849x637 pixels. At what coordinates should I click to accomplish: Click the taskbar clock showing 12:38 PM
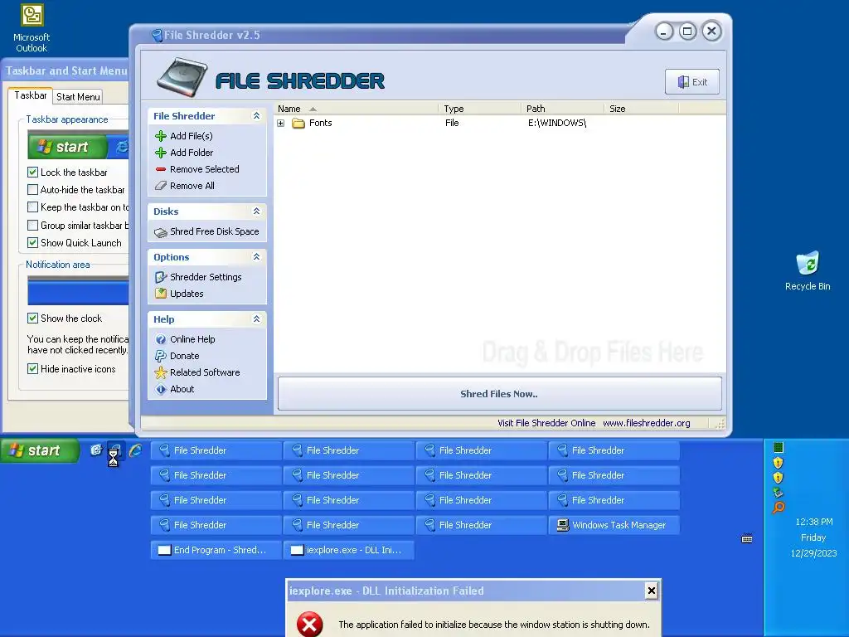pyautogui.click(x=814, y=522)
